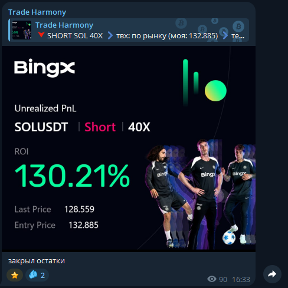Click the Trade Harmony channel name header
This screenshot has width=288, height=288.
[x=37, y=12]
